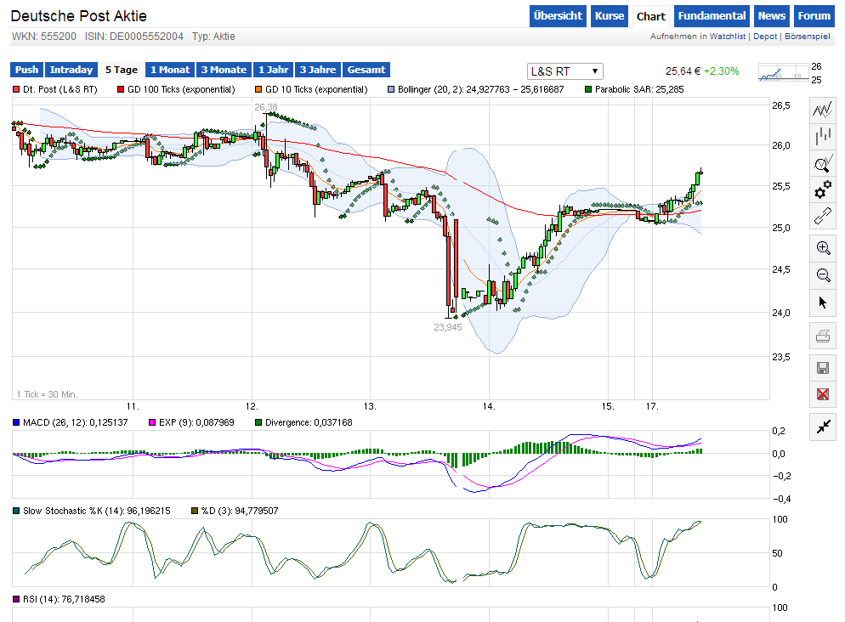
Task: Click the Dt. Post (L&S RT) red swatch
Action: (16, 89)
